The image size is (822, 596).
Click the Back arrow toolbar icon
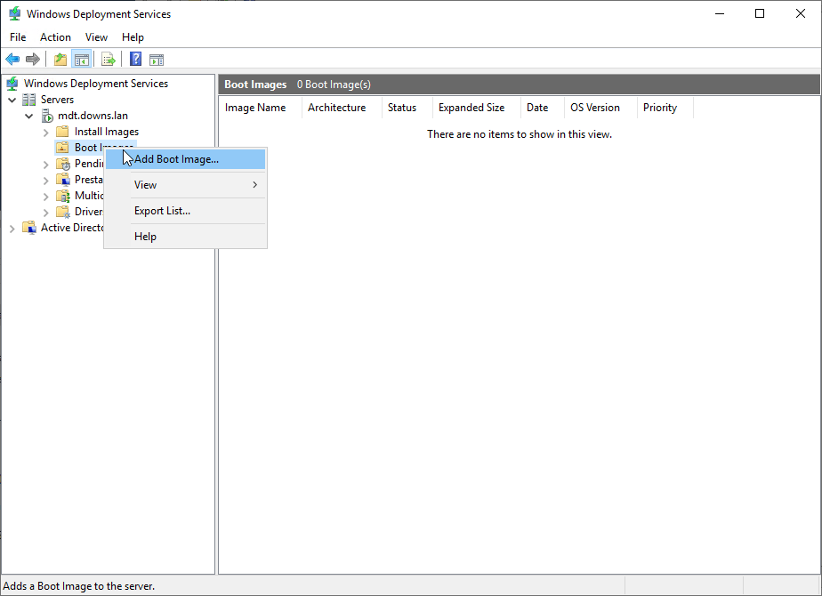pyautogui.click(x=12, y=60)
